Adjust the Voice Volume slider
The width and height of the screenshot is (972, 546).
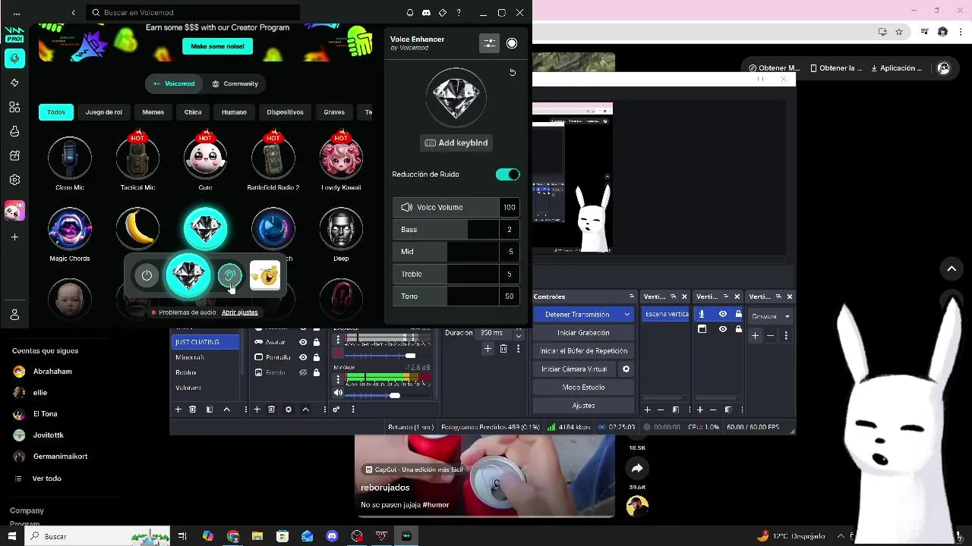[446, 207]
